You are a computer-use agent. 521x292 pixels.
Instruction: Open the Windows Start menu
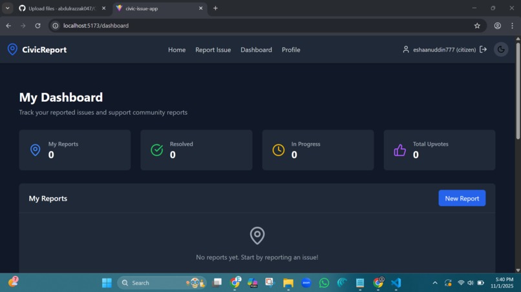click(x=107, y=283)
